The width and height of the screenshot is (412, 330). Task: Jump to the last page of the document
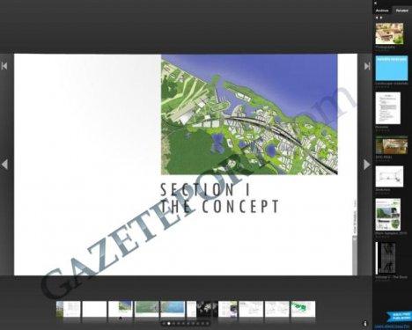(x=367, y=66)
